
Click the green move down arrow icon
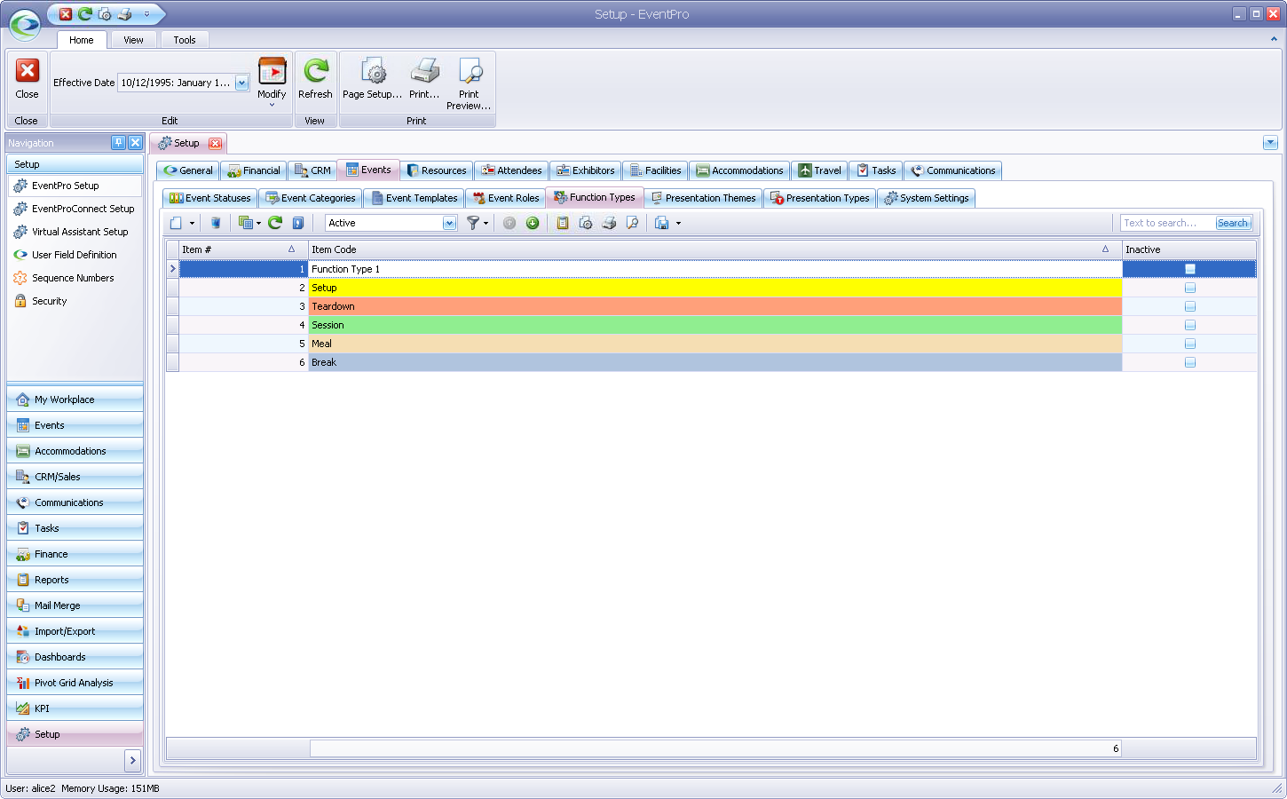tap(533, 223)
